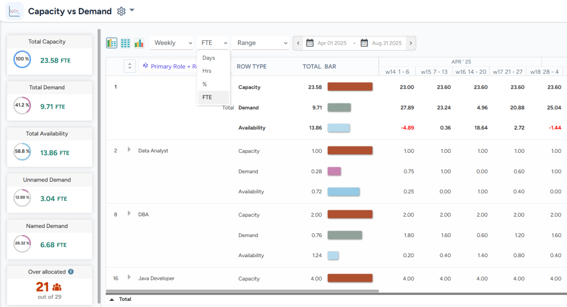Go to the next date range
This screenshot has height=307, width=567.
click(411, 43)
